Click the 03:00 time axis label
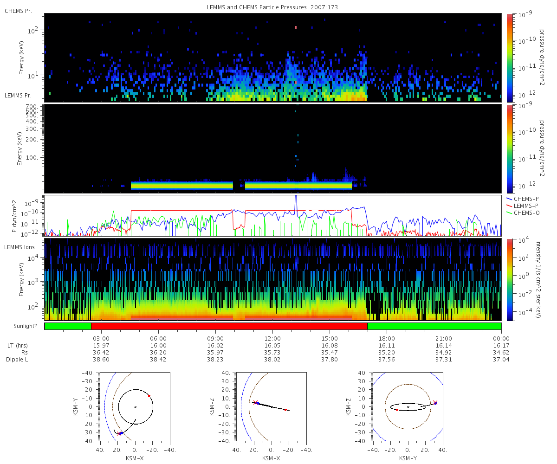This screenshot has height=464, width=557. pyautogui.click(x=101, y=339)
